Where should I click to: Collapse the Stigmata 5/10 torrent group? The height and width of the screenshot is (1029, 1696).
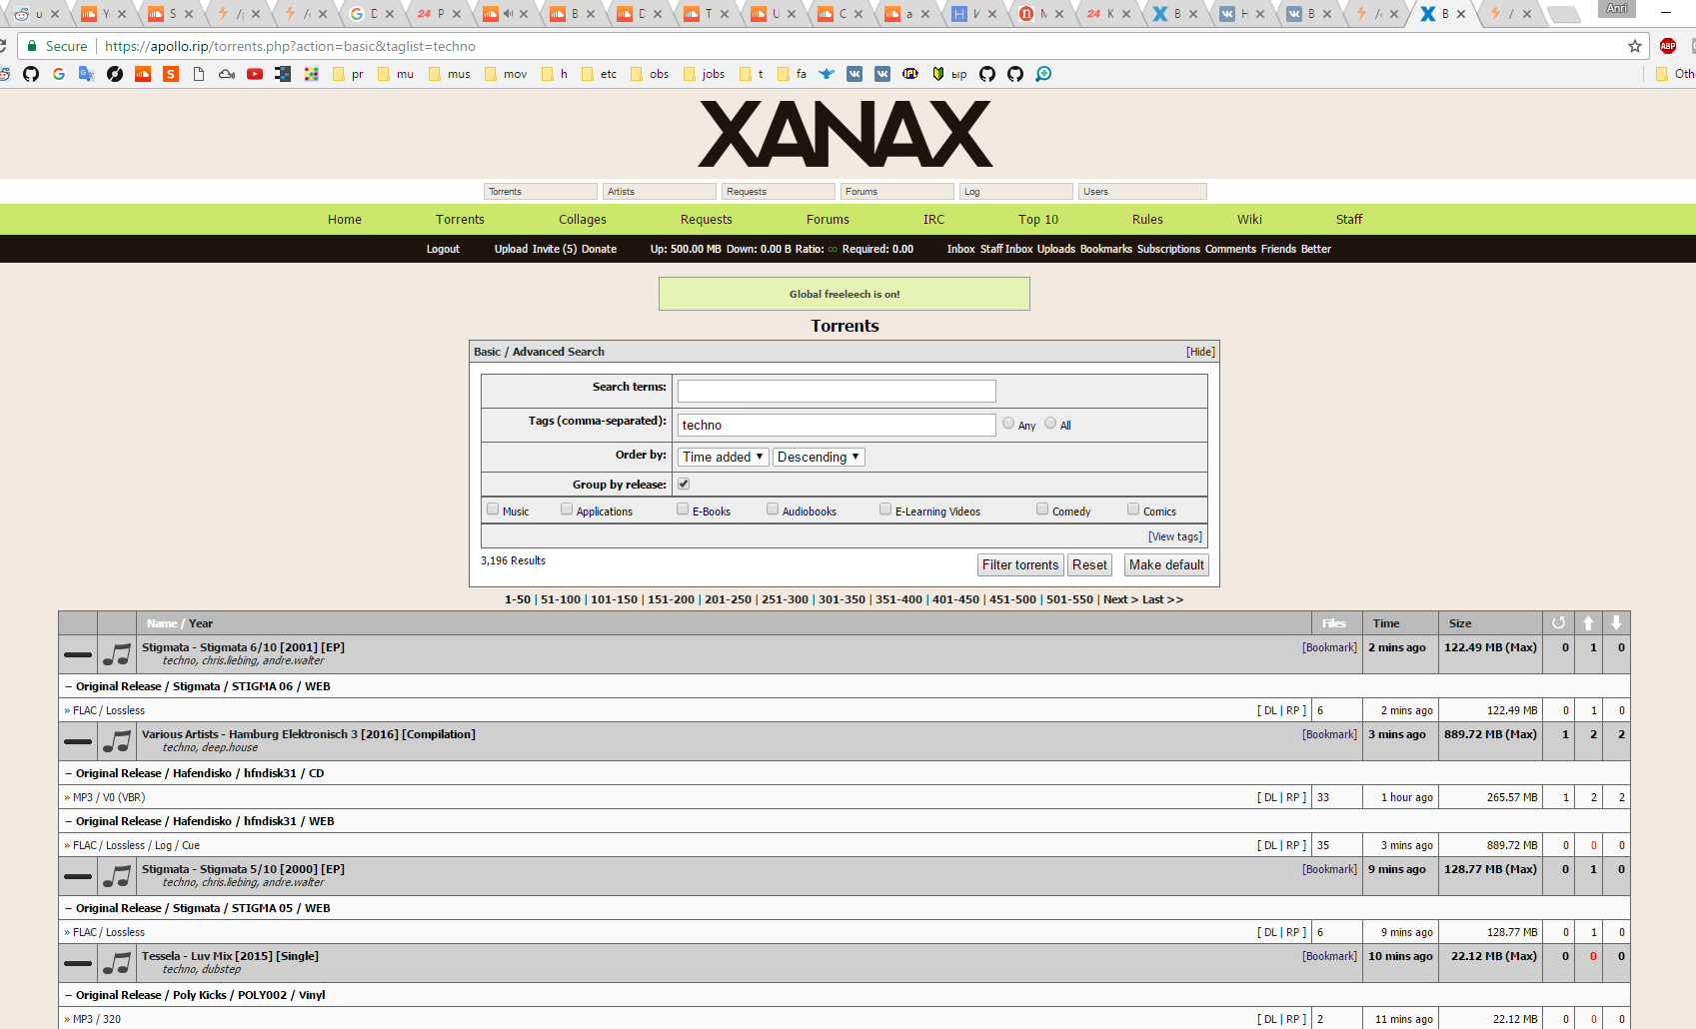coord(78,877)
